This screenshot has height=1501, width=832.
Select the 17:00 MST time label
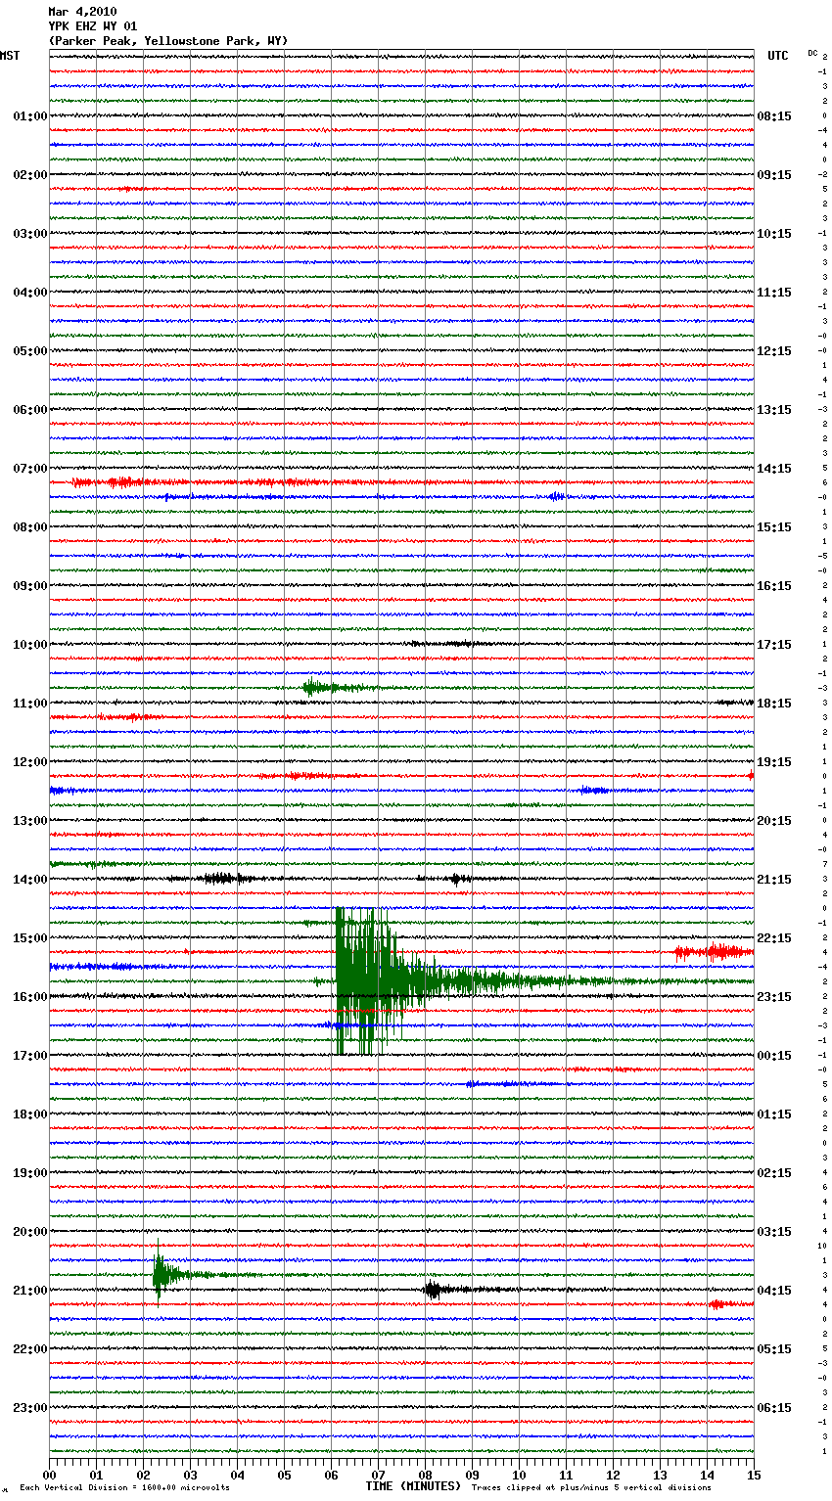pyautogui.click(x=30, y=1056)
